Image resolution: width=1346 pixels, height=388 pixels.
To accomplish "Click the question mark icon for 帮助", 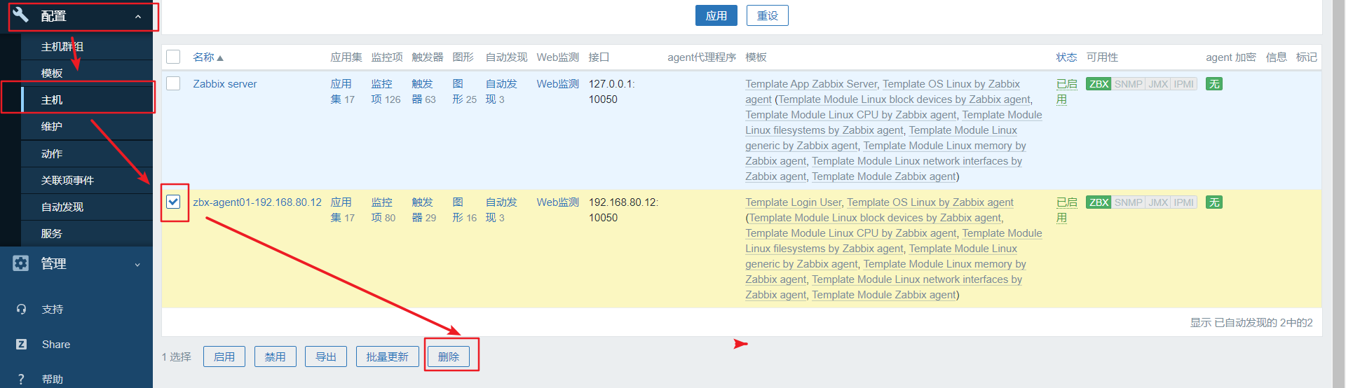I will [x=21, y=379].
